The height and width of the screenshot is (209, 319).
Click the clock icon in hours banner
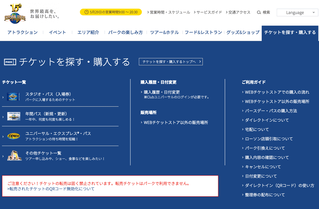point(86,12)
